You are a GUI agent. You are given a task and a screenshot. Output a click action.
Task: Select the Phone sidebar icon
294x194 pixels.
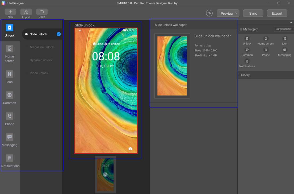tap(10, 116)
